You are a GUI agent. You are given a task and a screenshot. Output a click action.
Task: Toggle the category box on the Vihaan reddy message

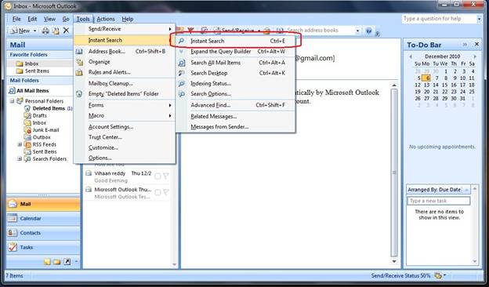click(x=158, y=176)
